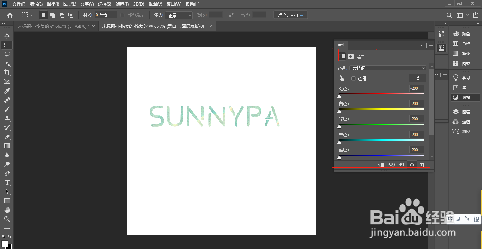Select the layer mask icon in Properties
The image size is (482, 249).
350,56
